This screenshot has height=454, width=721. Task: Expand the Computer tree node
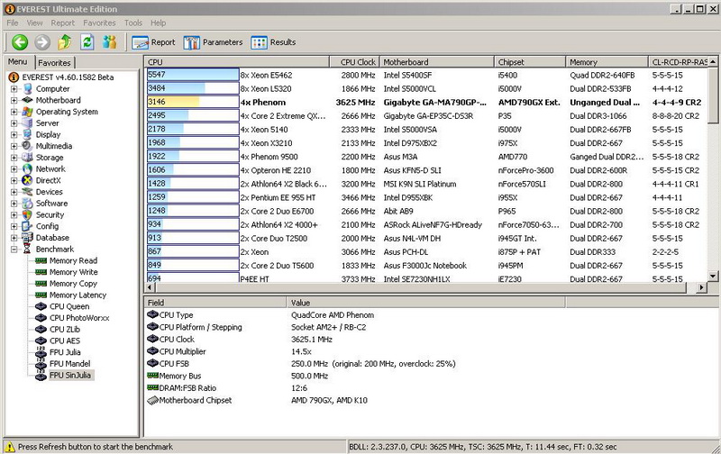[14, 89]
